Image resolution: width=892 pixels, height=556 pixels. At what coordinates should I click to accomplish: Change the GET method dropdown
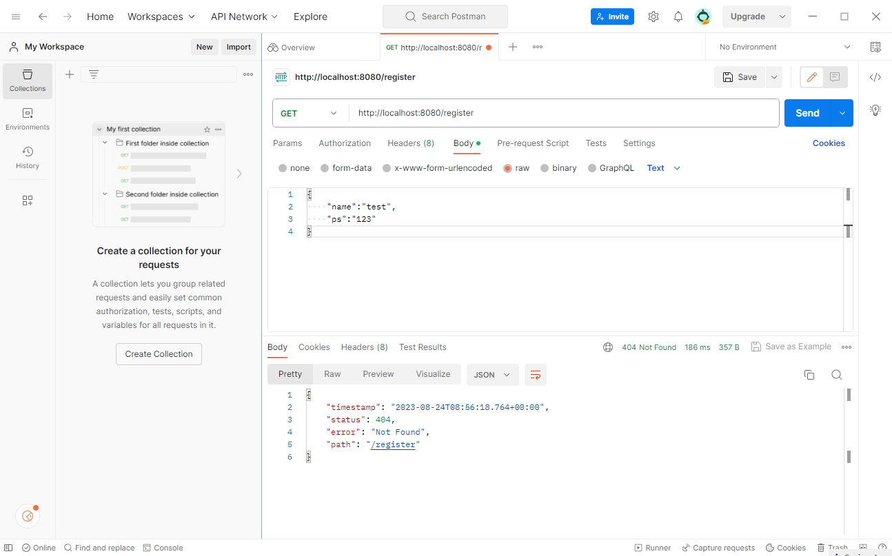point(310,113)
